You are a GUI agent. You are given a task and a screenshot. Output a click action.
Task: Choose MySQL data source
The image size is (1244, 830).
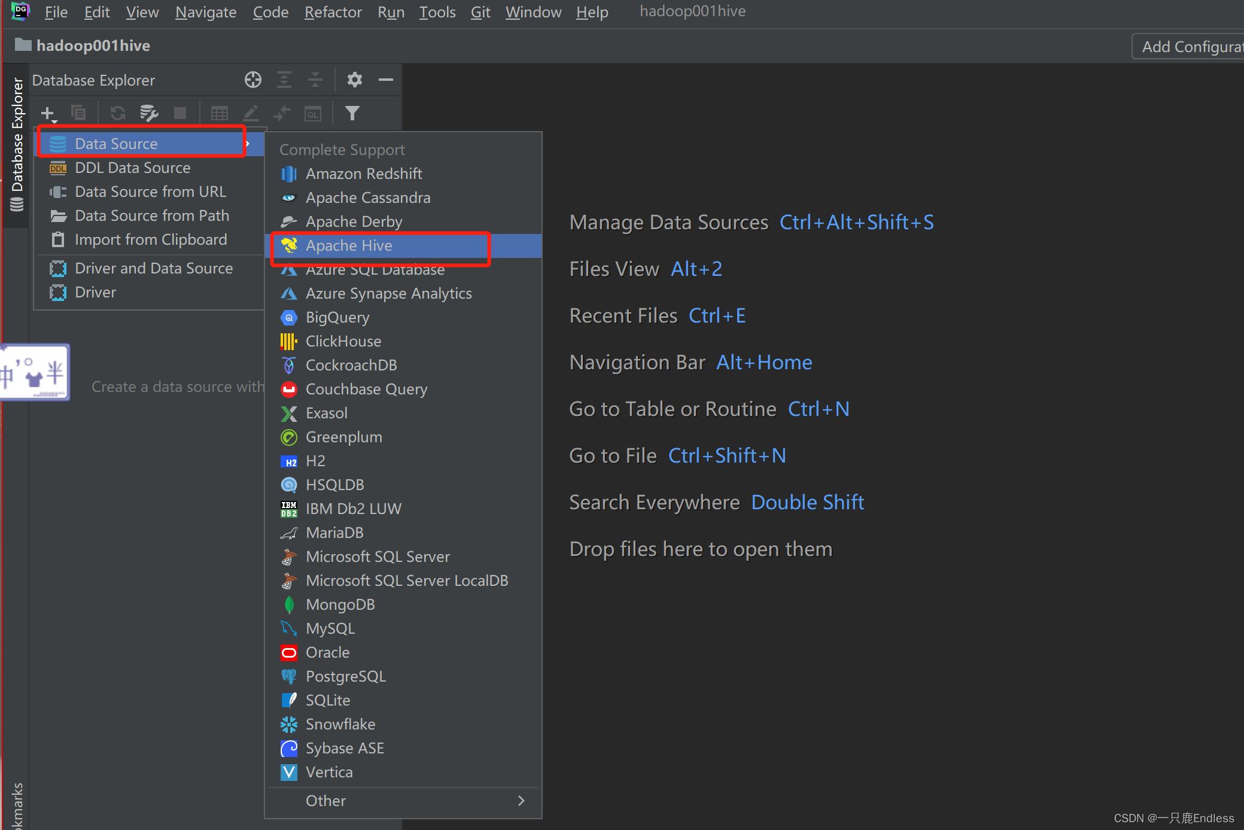(x=330, y=628)
